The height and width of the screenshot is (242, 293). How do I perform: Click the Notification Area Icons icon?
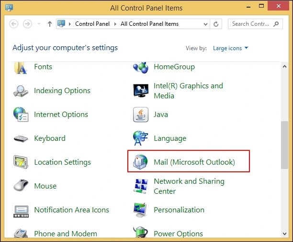[x=21, y=211]
